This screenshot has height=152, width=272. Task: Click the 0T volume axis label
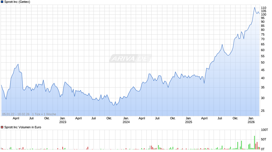tap(263, 149)
